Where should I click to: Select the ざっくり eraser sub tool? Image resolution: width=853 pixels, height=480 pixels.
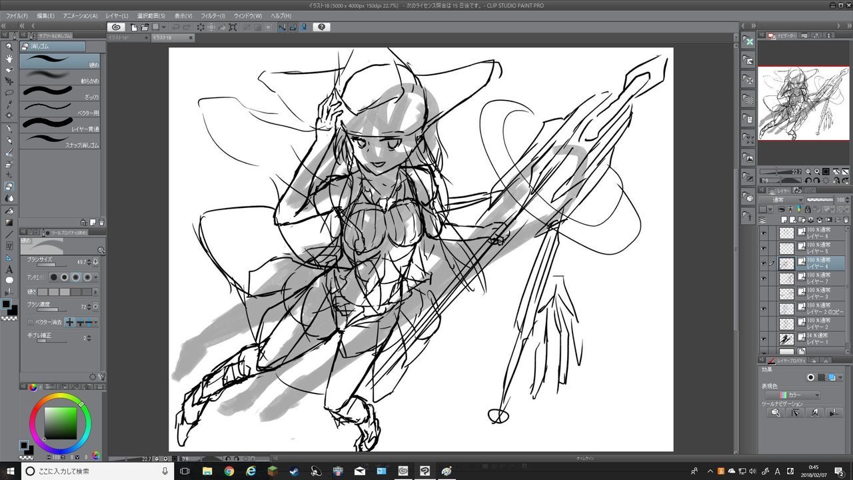coord(60,91)
